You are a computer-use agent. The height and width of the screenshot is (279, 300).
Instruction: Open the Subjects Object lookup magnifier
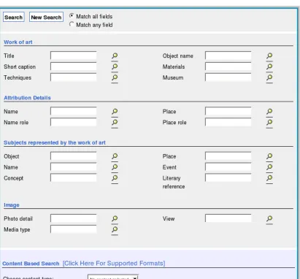115,156
